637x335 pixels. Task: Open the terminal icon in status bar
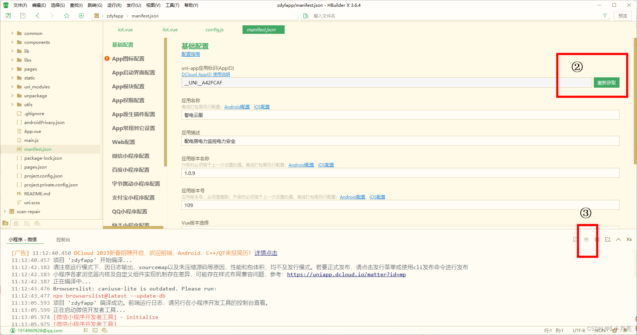(95, 330)
